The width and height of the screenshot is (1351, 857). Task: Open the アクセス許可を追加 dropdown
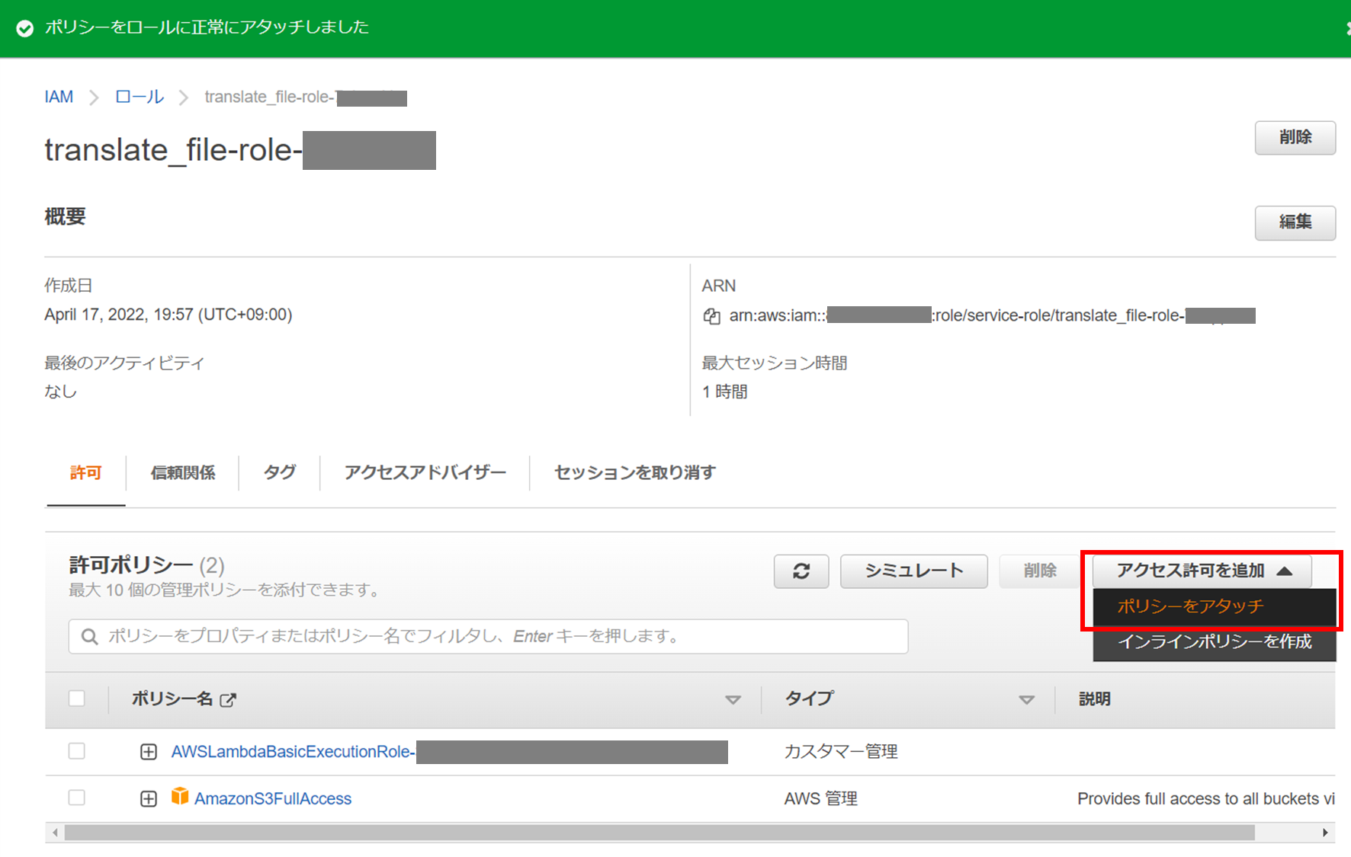tap(1202, 571)
